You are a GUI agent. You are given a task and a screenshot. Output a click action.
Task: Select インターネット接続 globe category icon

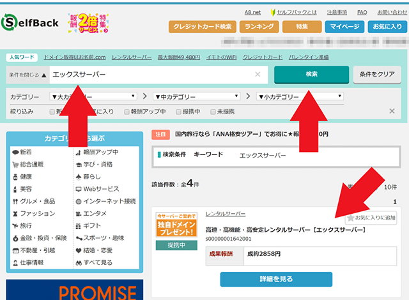[79, 202]
